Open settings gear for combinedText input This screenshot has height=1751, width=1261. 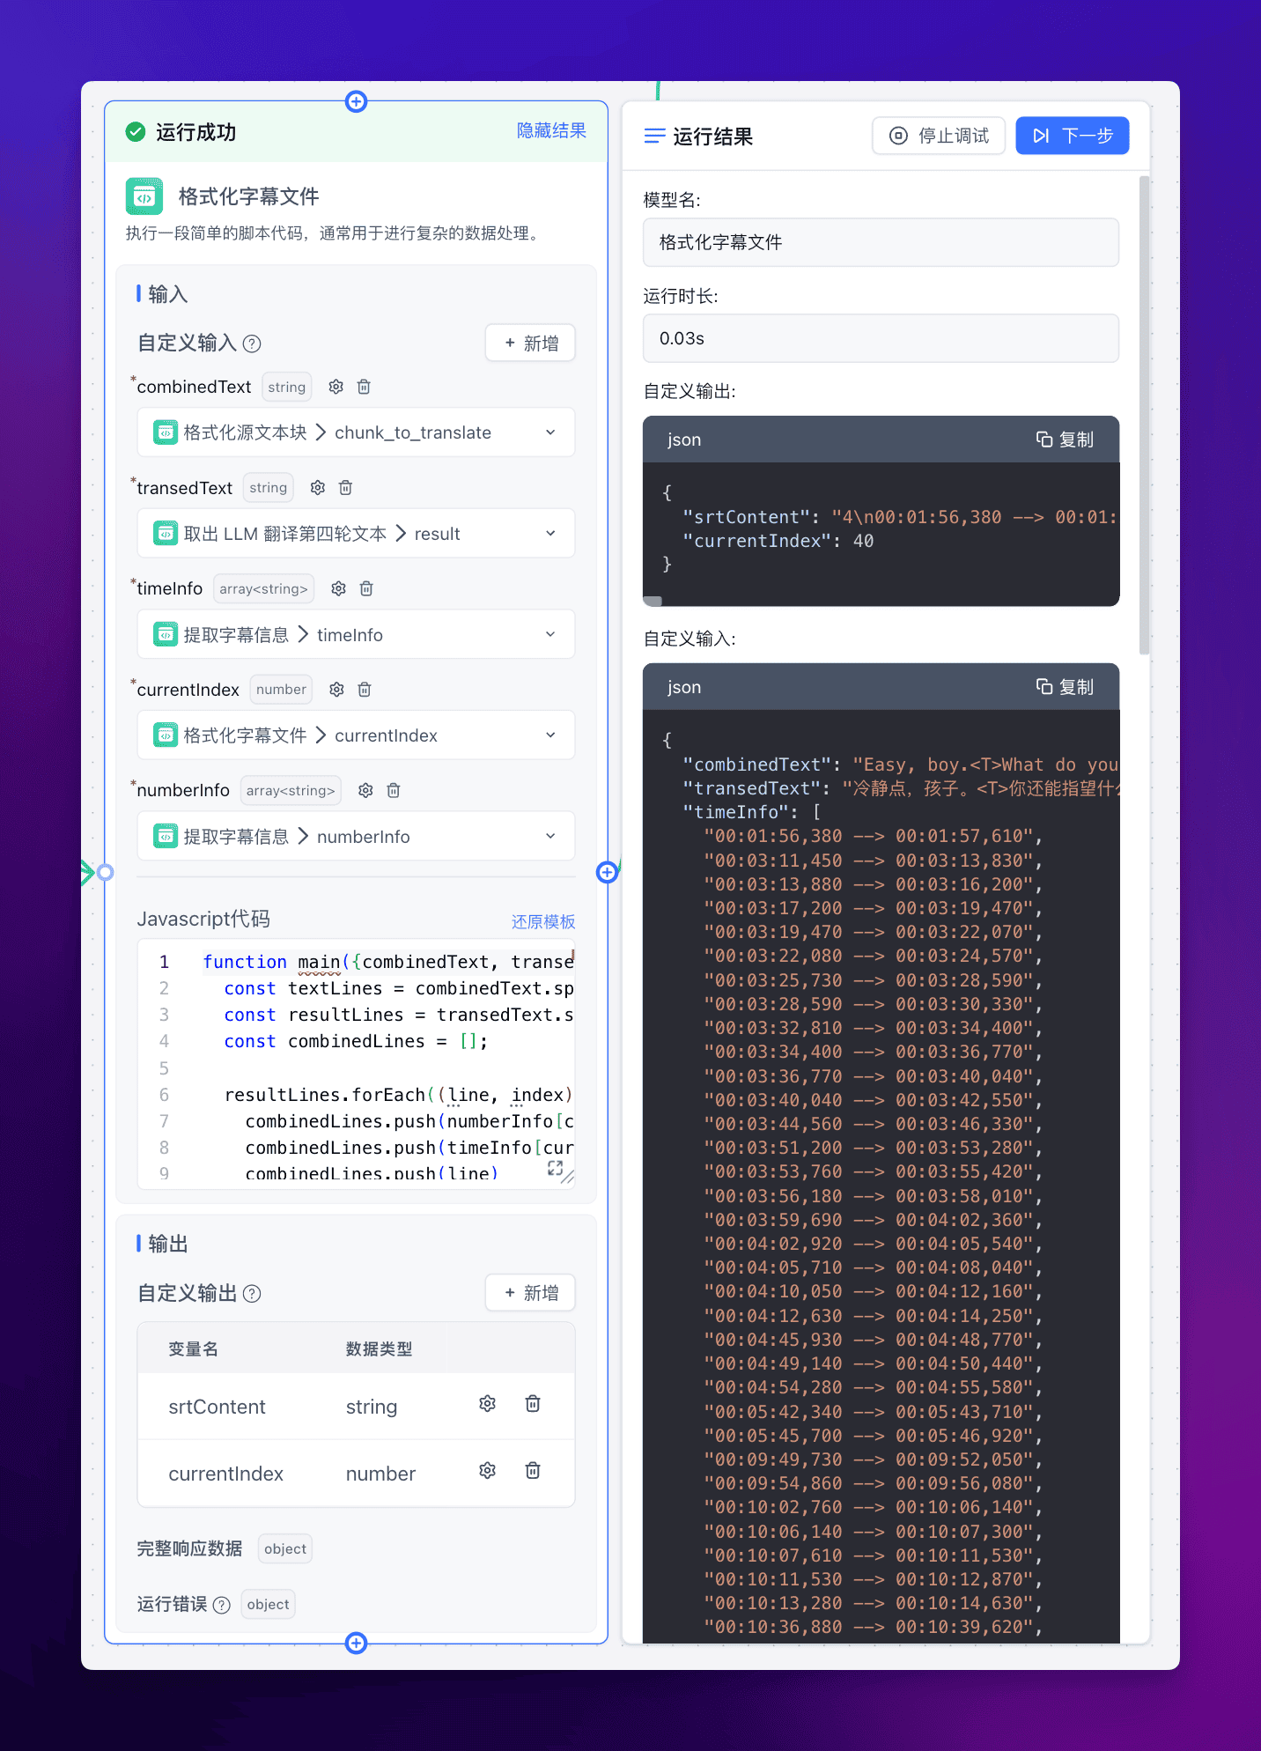336,387
